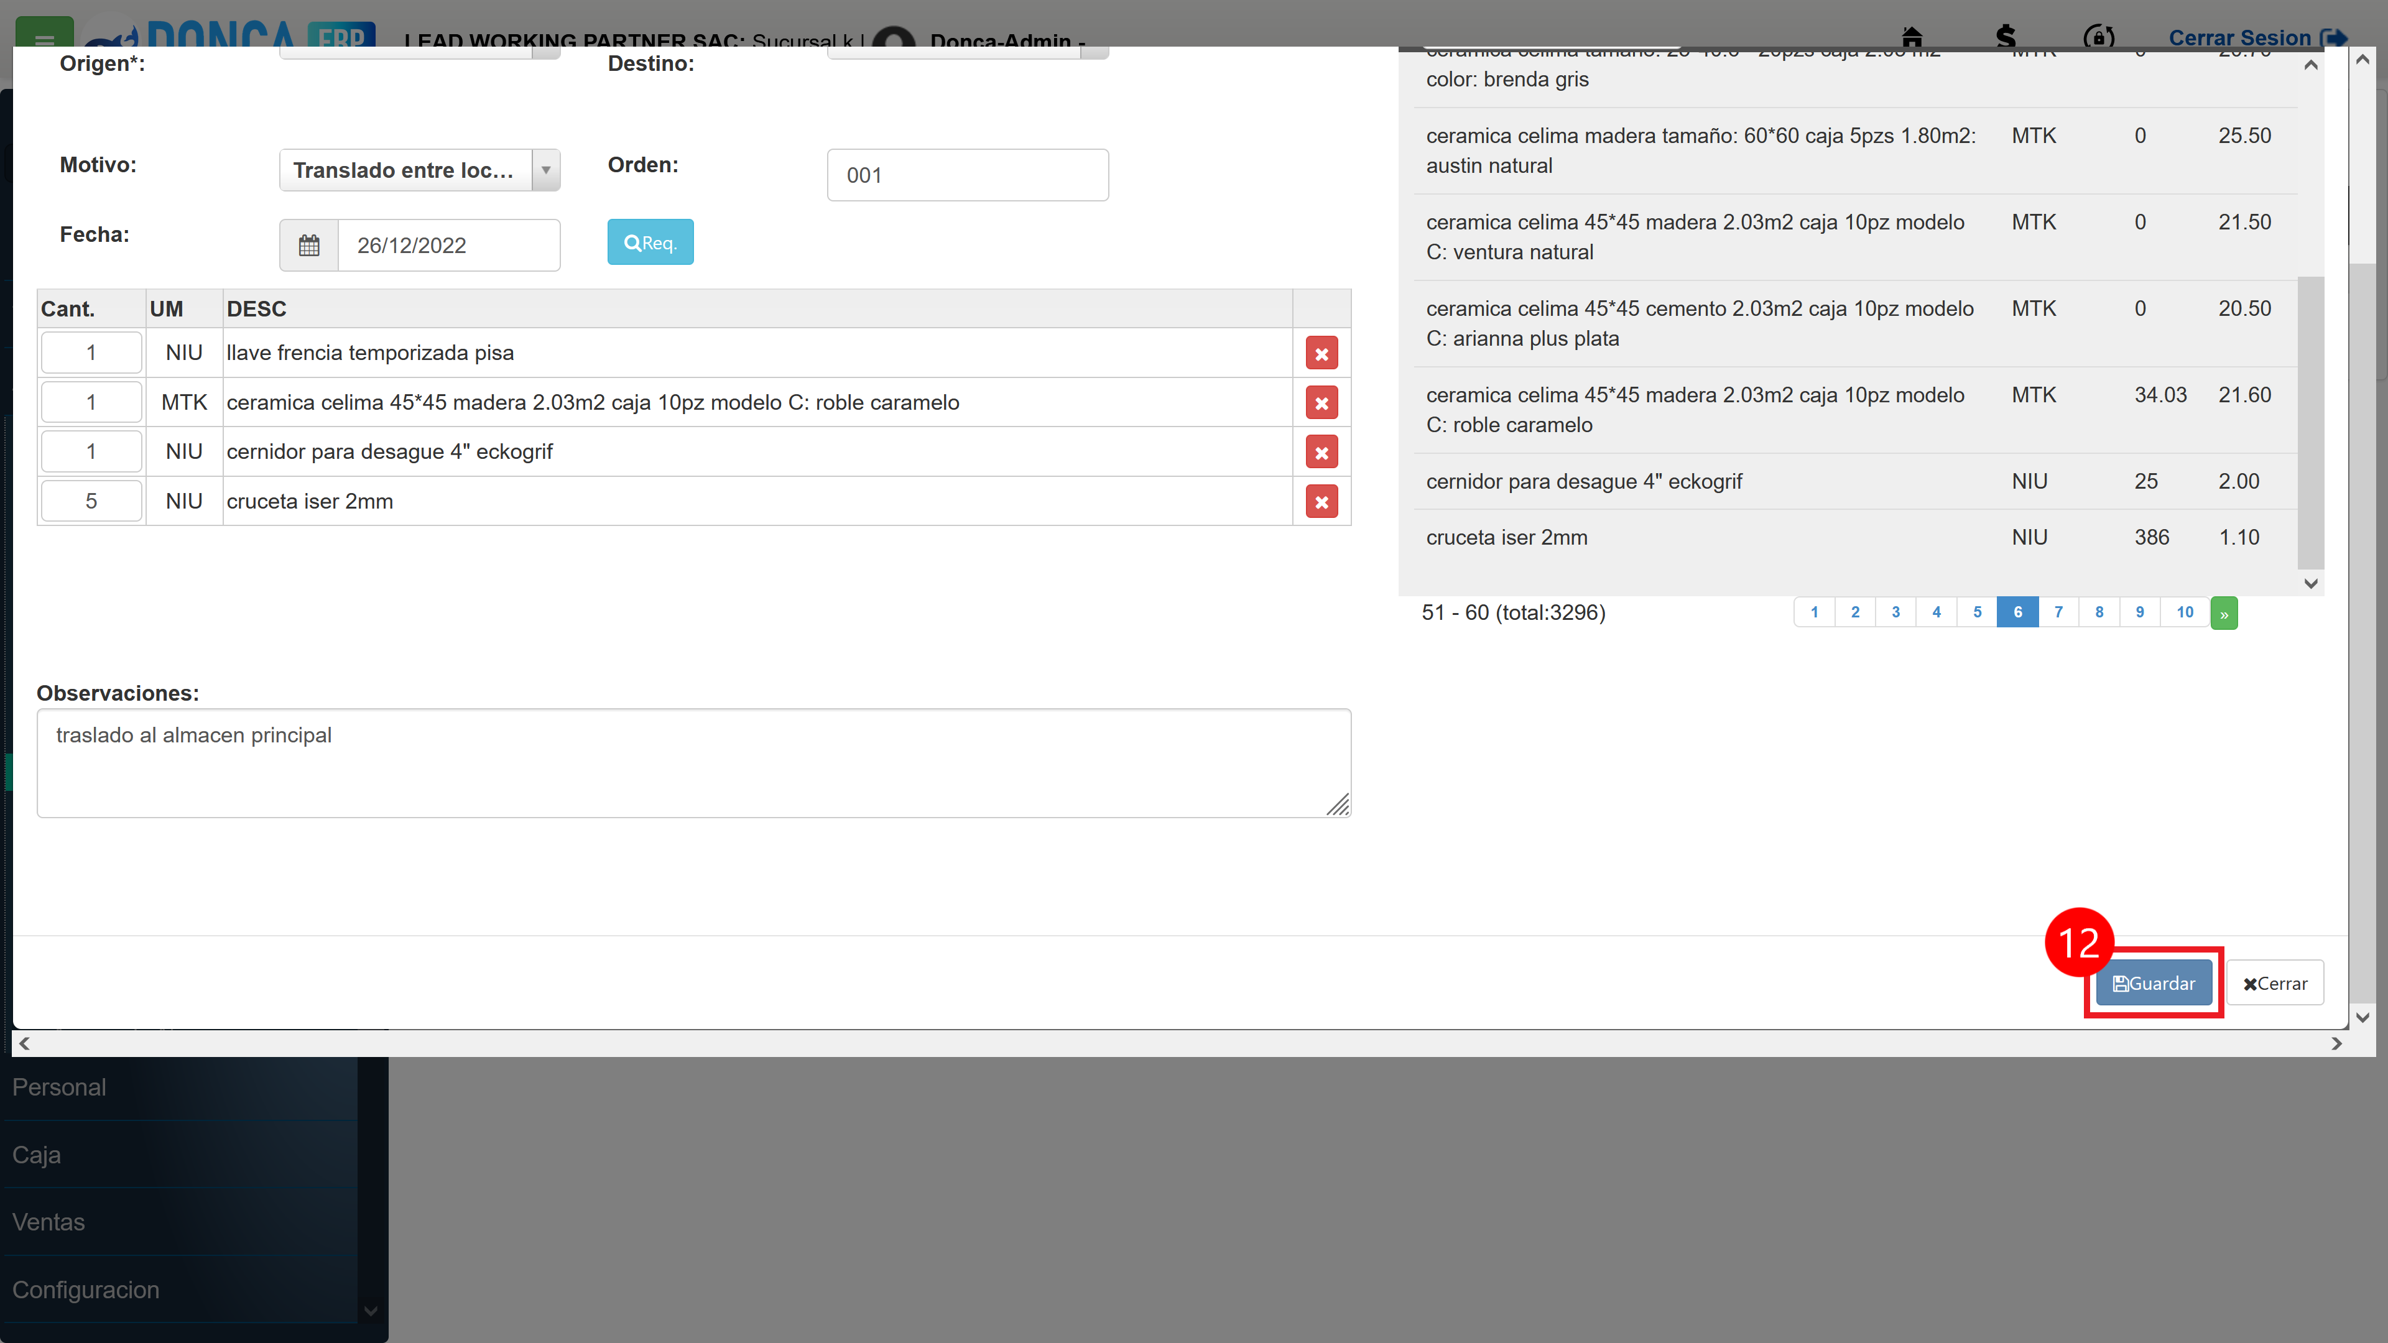Viewport: 2388px width, 1343px height.
Task: Click the Req. search button
Action: (650, 243)
